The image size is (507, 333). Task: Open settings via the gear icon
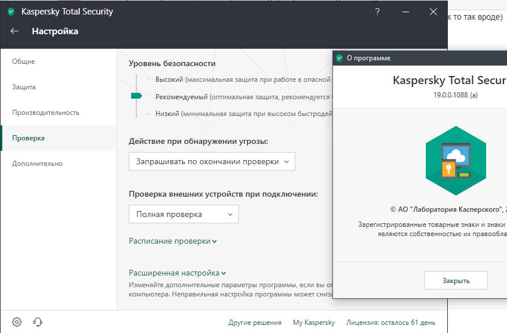(x=17, y=322)
